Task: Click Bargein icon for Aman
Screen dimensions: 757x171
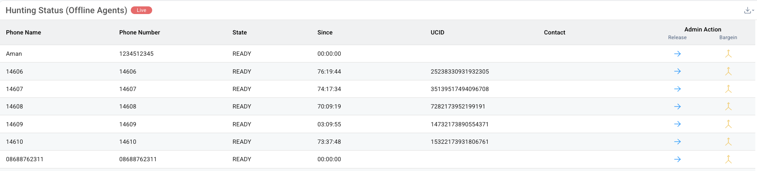Action: click(x=728, y=54)
